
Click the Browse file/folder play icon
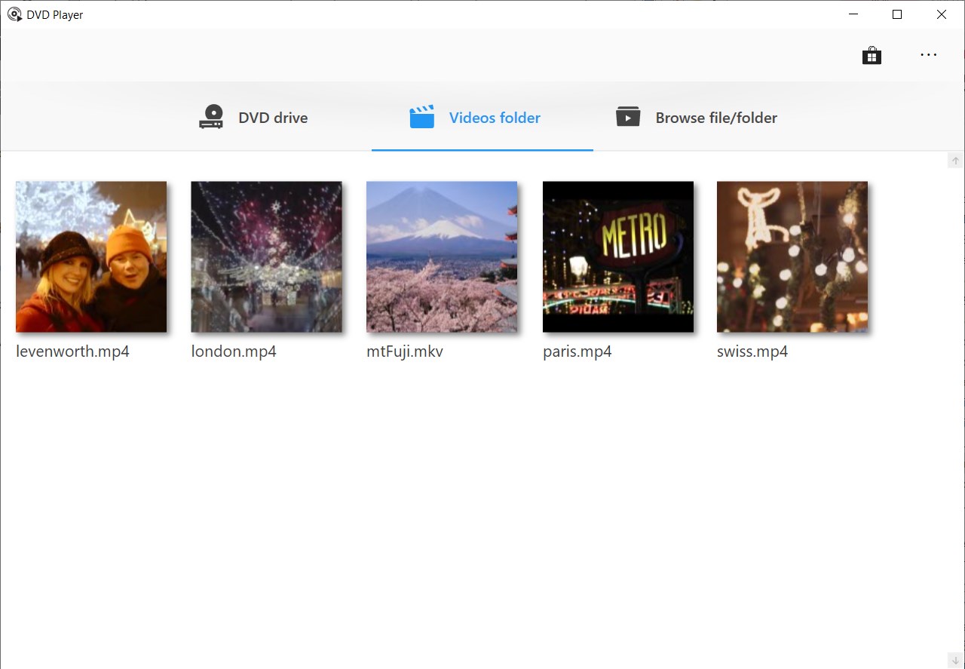pyautogui.click(x=627, y=116)
